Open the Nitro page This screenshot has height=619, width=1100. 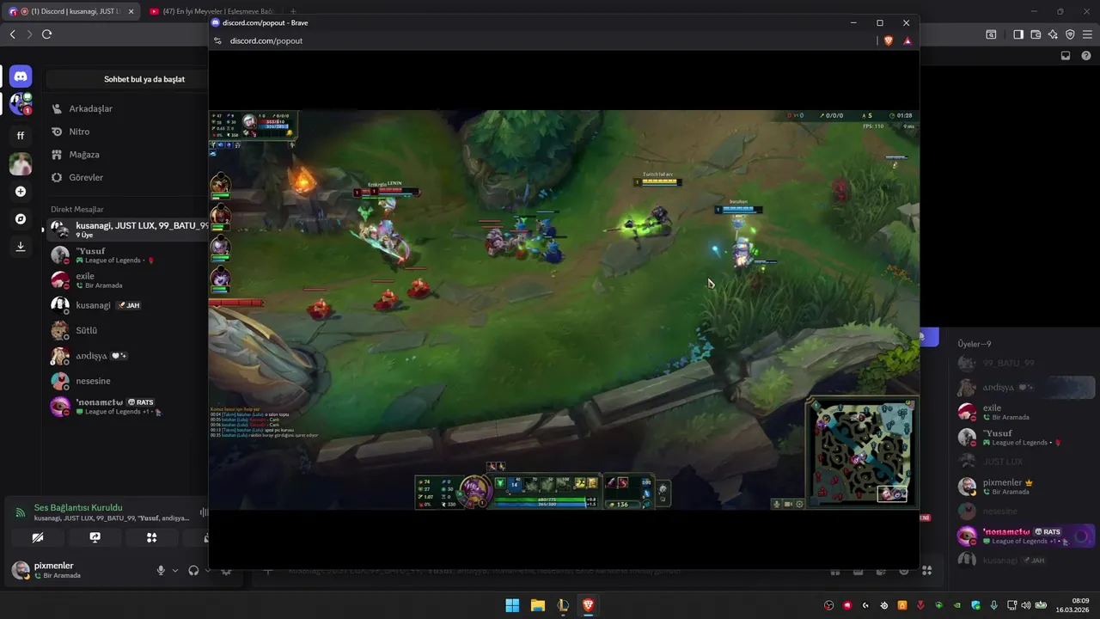[x=127, y=132]
